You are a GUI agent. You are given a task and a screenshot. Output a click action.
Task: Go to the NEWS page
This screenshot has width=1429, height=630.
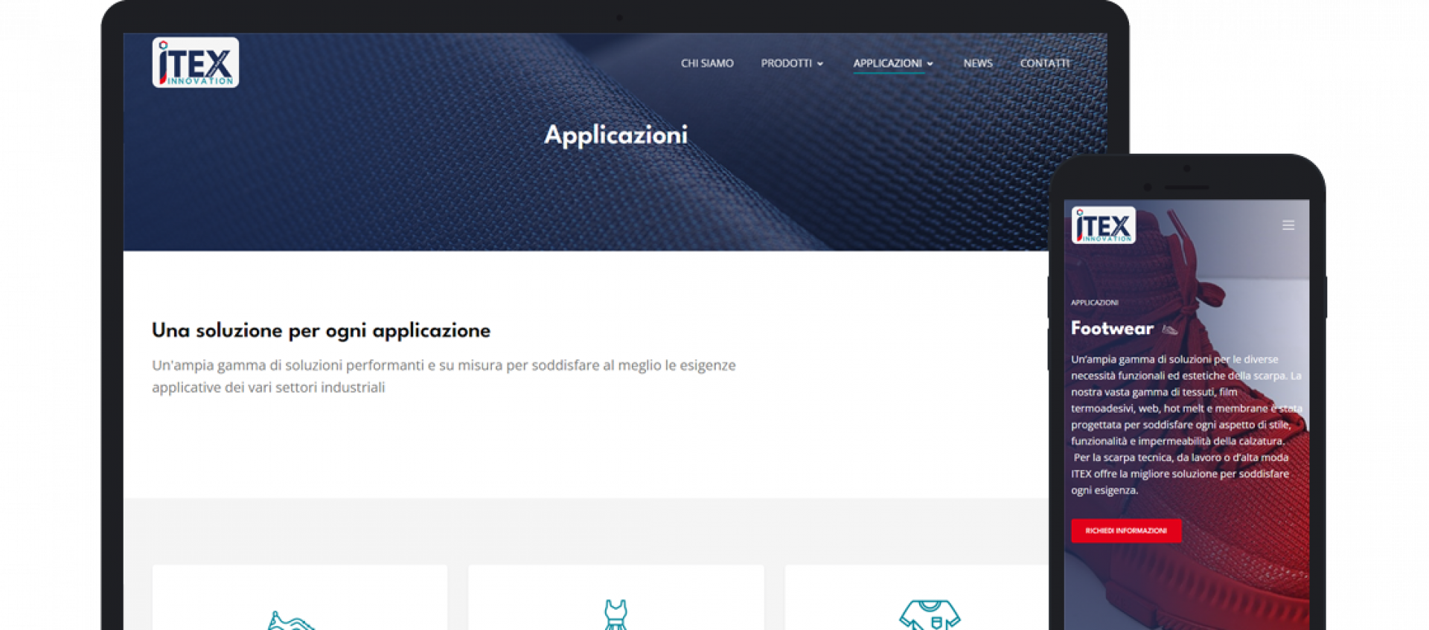coord(978,63)
